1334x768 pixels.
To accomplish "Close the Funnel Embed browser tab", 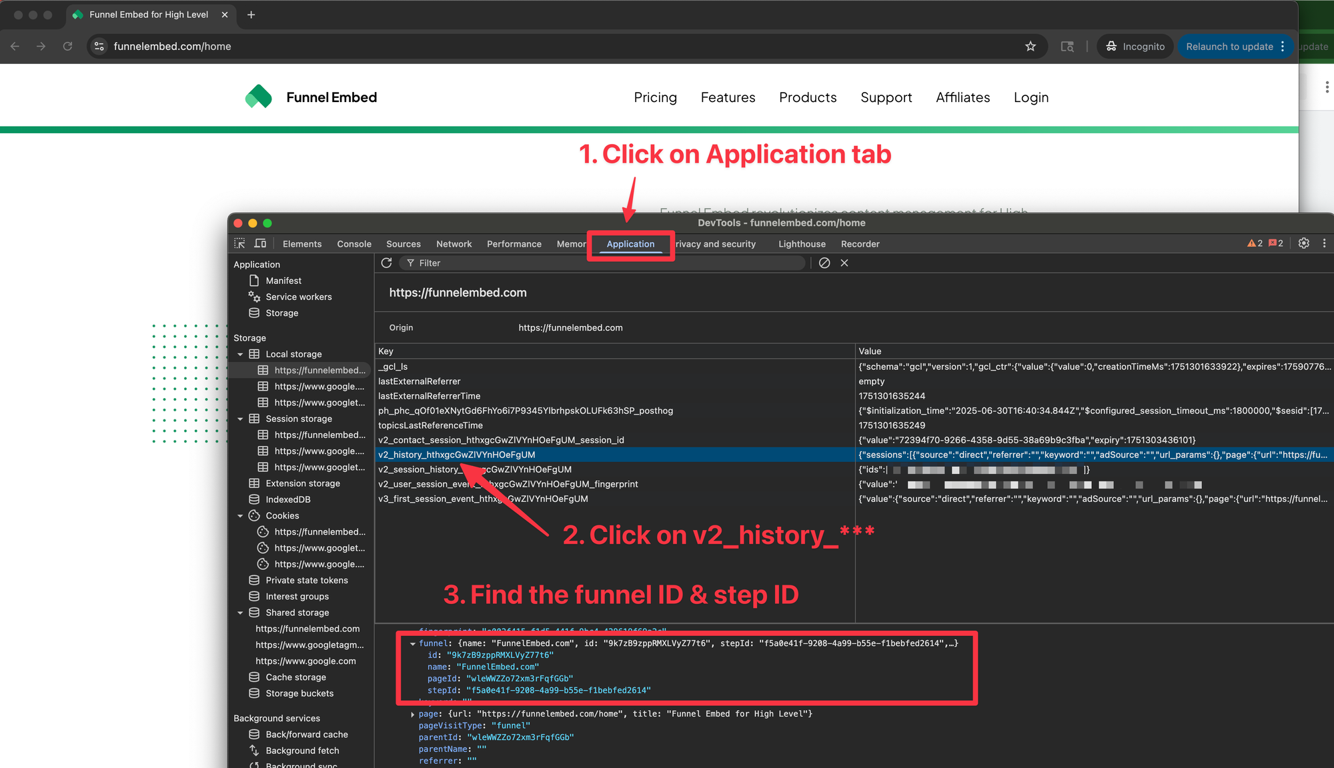I will [225, 15].
